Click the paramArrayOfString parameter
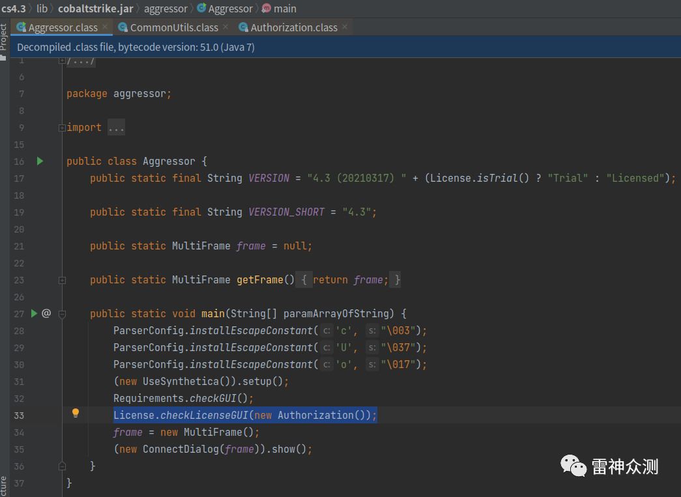The height and width of the screenshot is (497, 681). click(x=336, y=313)
